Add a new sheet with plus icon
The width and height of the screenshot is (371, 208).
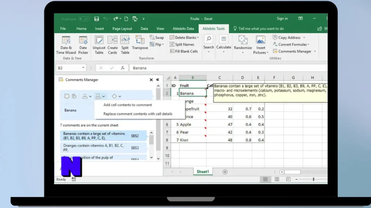pyautogui.click(x=225, y=172)
